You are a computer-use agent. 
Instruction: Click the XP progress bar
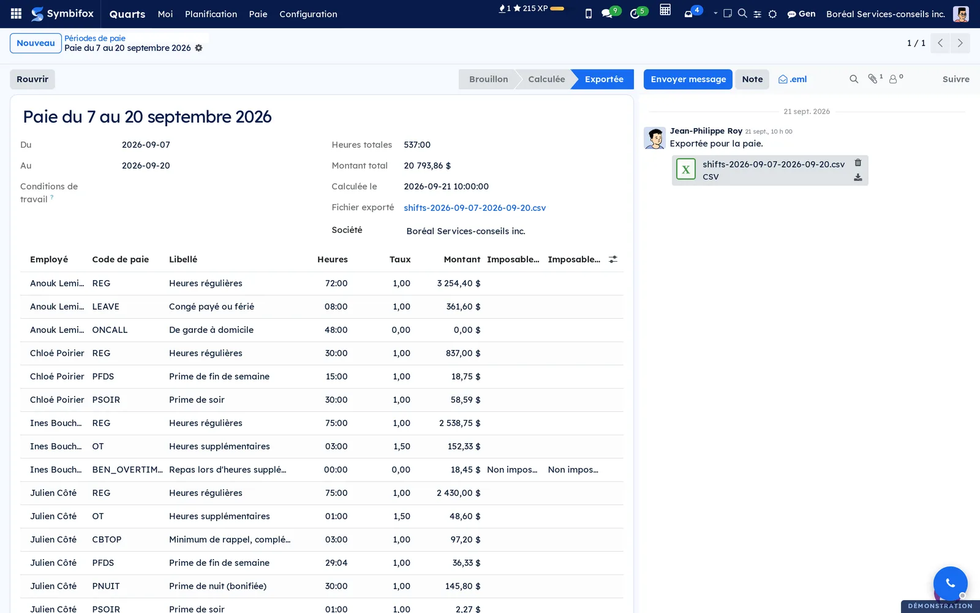(x=557, y=9)
